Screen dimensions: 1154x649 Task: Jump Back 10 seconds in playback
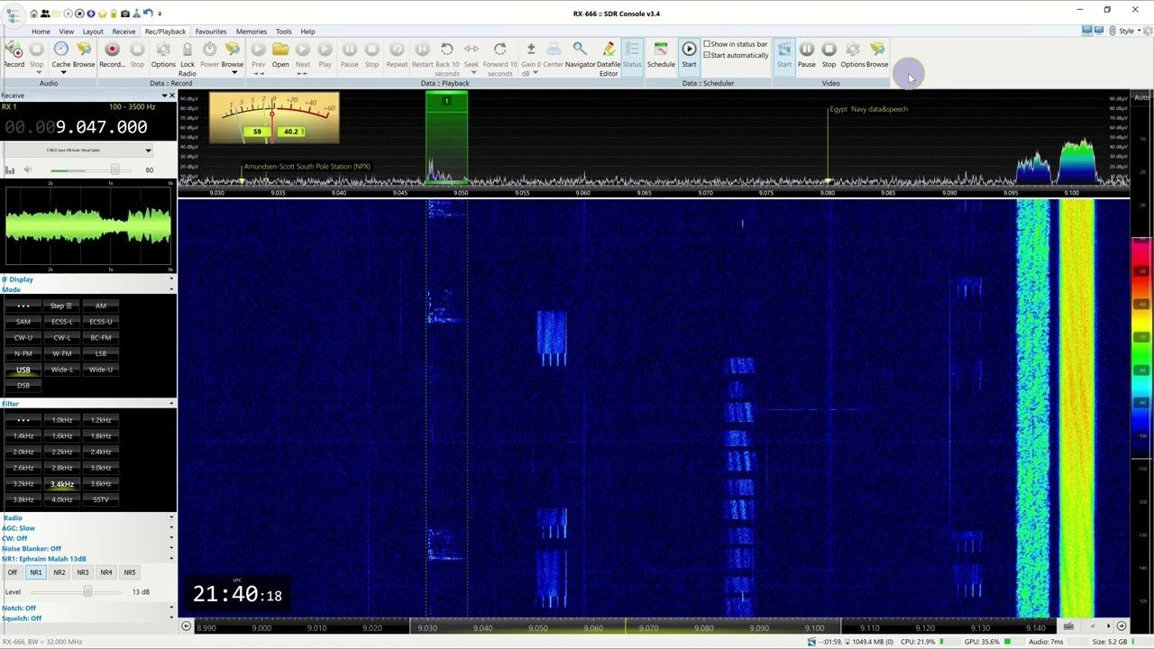(x=447, y=59)
